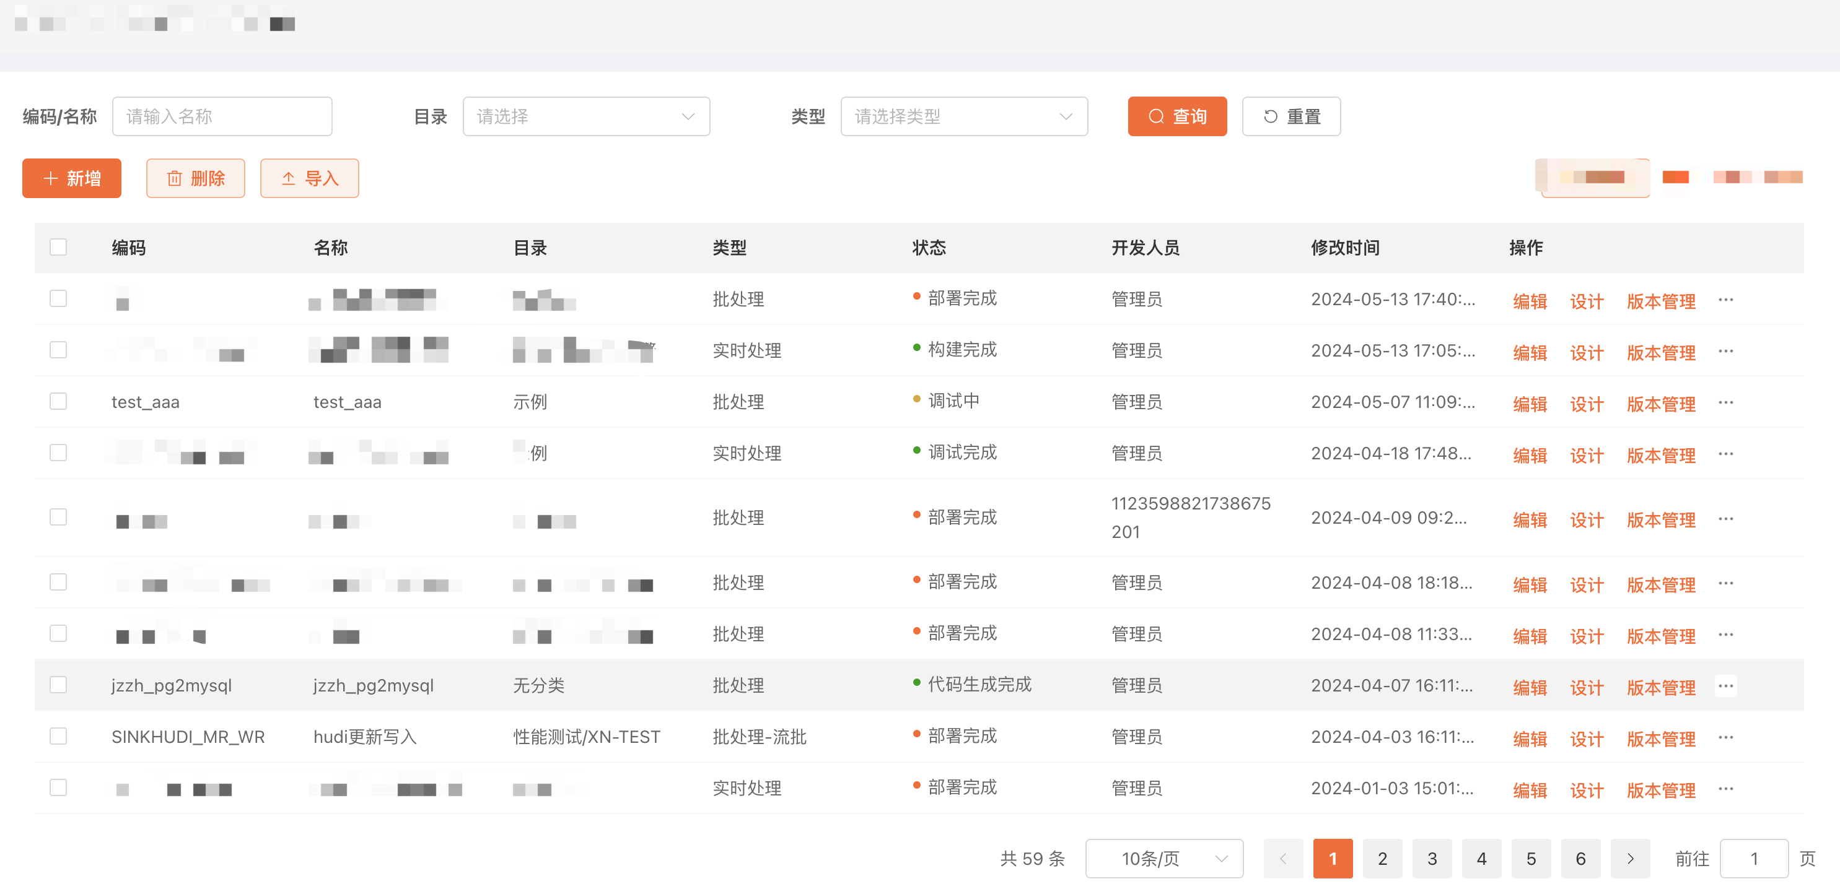Click the 查询 search button
1840x884 pixels.
pyautogui.click(x=1177, y=116)
